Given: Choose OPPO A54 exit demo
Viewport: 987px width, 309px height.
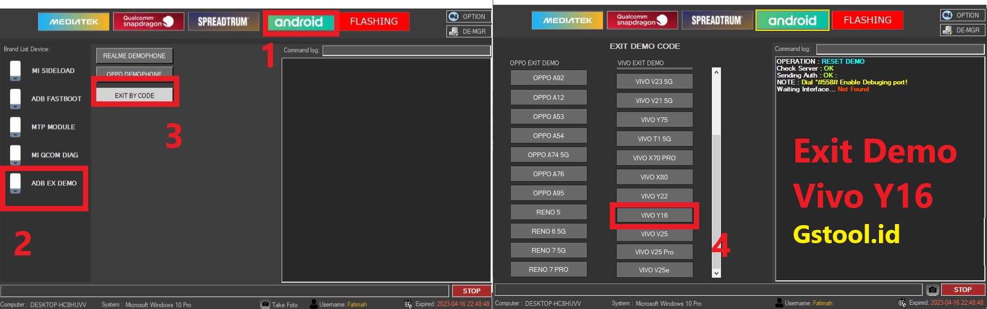Looking at the screenshot, I should pos(549,135).
